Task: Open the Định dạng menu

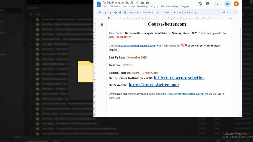Action: click(x=142, y=6)
